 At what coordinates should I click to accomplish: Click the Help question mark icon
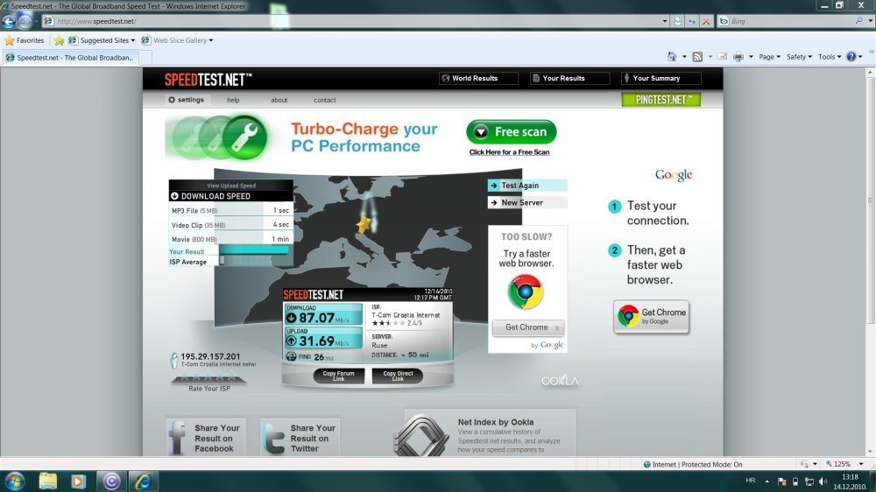point(851,56)
